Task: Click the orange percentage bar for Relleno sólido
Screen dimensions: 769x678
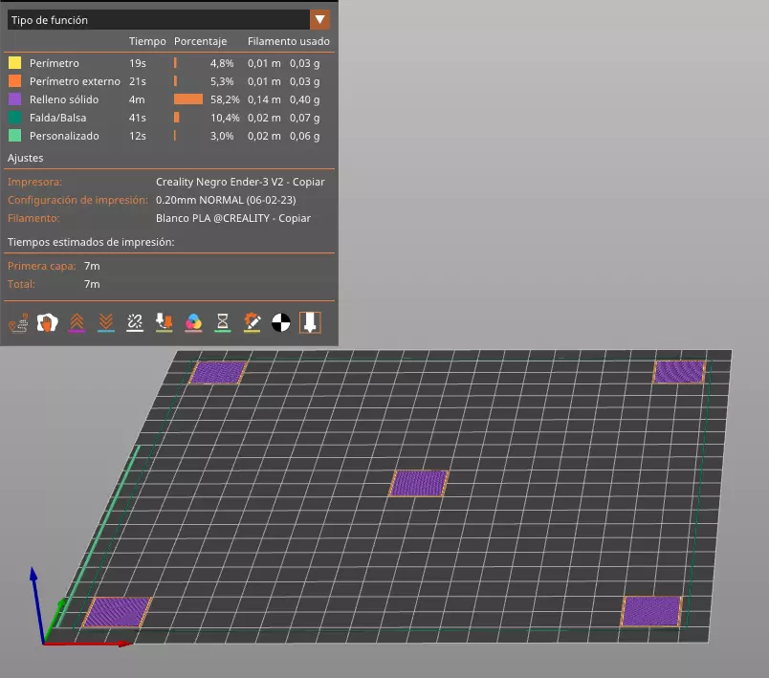Action: 188,99
